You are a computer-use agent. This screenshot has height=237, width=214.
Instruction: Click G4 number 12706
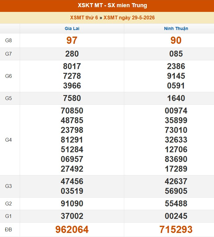click(x=176, y=149)
